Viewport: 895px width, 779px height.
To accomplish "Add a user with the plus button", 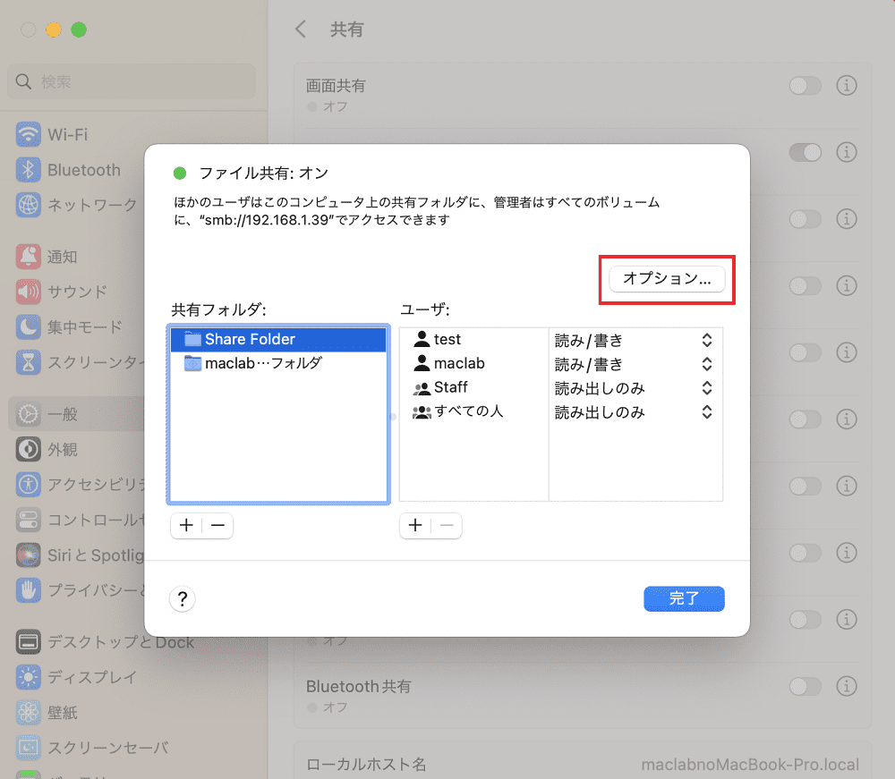I will point(415,525).
